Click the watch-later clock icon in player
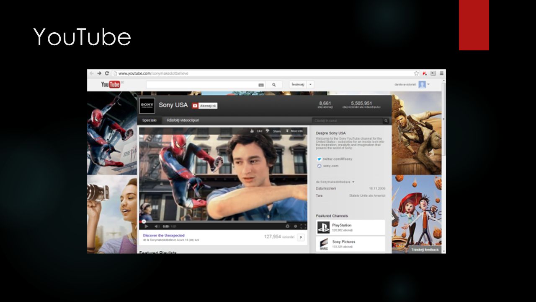 pyautogui.click(x=296, y=226)
